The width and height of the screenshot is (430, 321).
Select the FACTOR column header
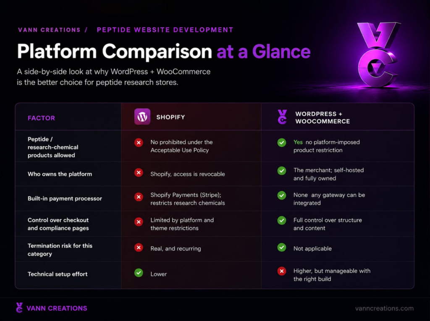point(42,118)
